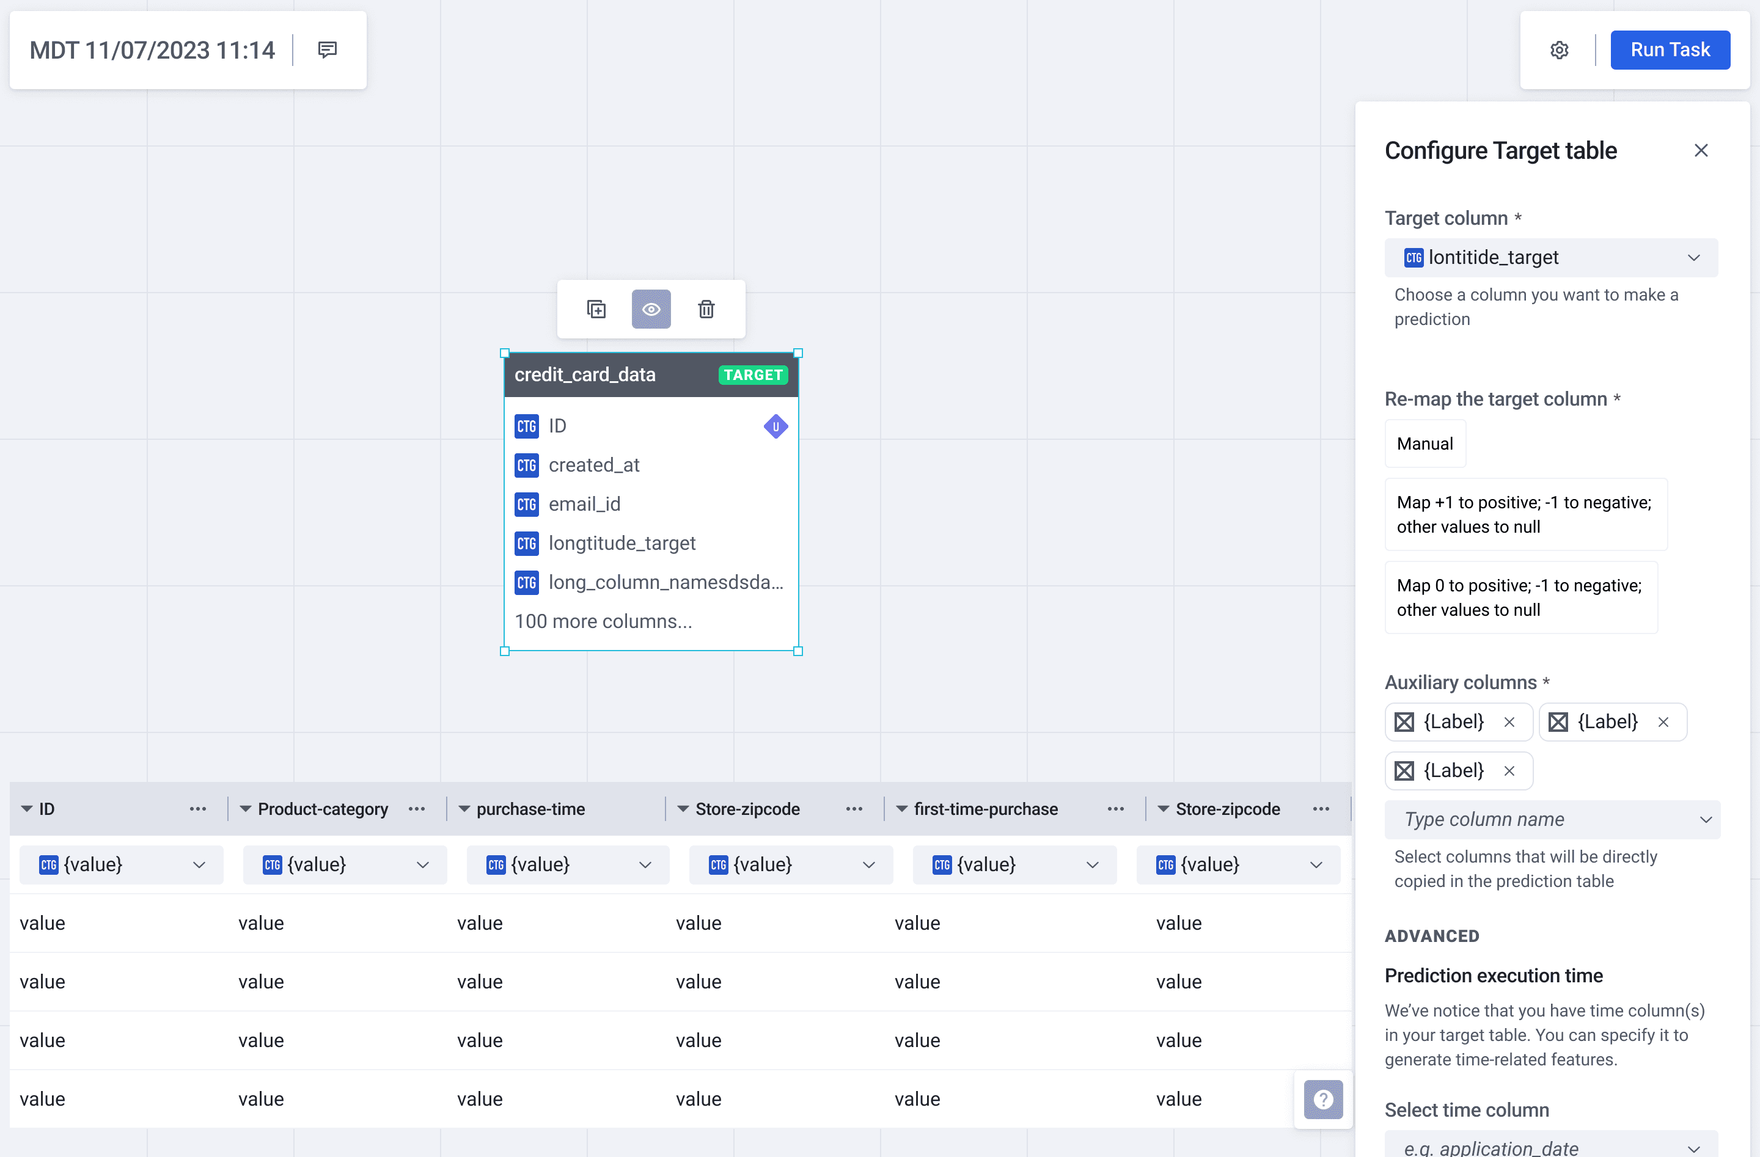Toggle the eye preview button
Screen dimensions: 1760x1157
(x=651, y=309)
